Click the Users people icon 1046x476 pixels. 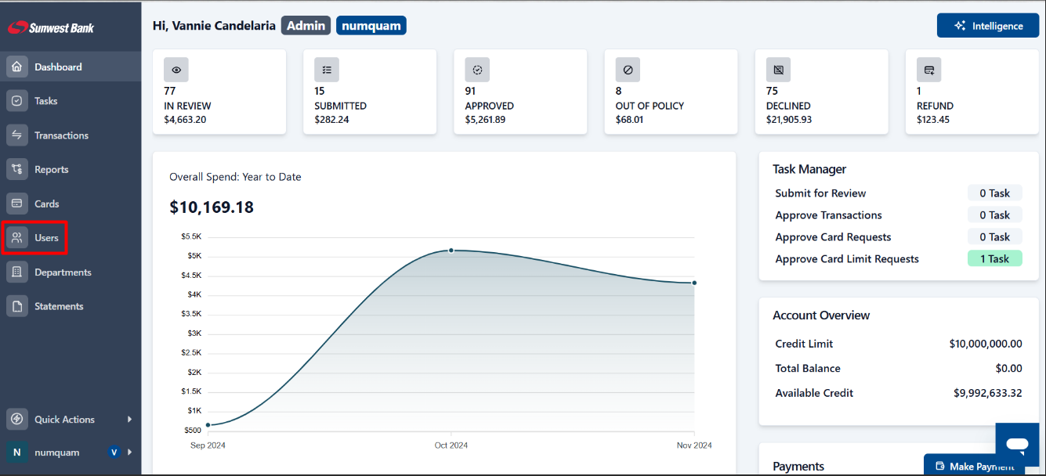(17, 238)
